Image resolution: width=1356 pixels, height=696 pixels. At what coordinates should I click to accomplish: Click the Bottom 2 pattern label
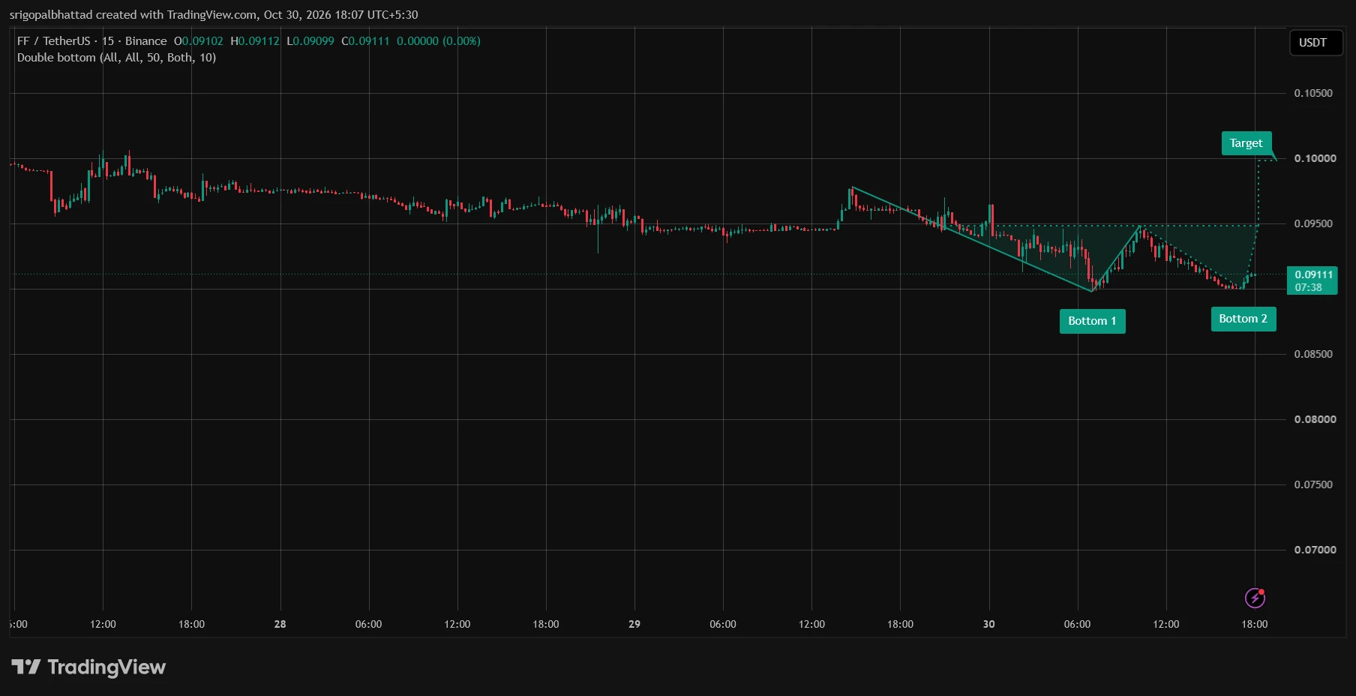(x=1243, y=319)
